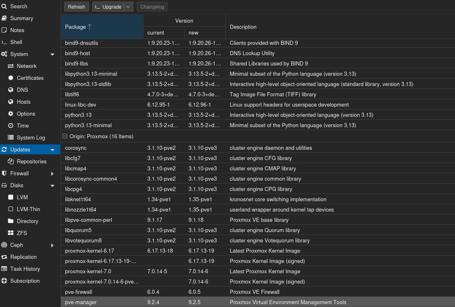Select the corosync package row
Screen dimensions: 455x307
[258, 148]
